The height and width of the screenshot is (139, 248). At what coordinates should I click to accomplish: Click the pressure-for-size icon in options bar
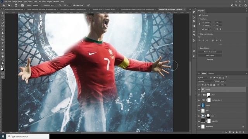point(88,5)
